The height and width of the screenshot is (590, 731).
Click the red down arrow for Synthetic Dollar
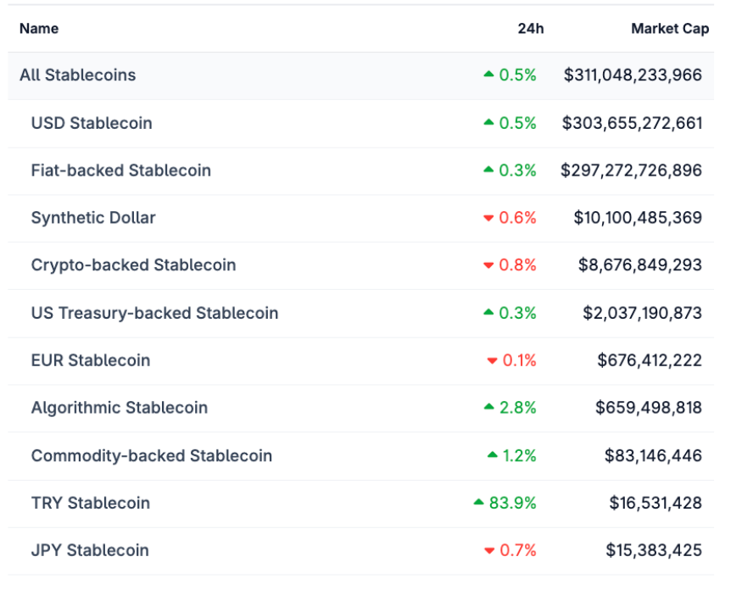coord(488,219)
